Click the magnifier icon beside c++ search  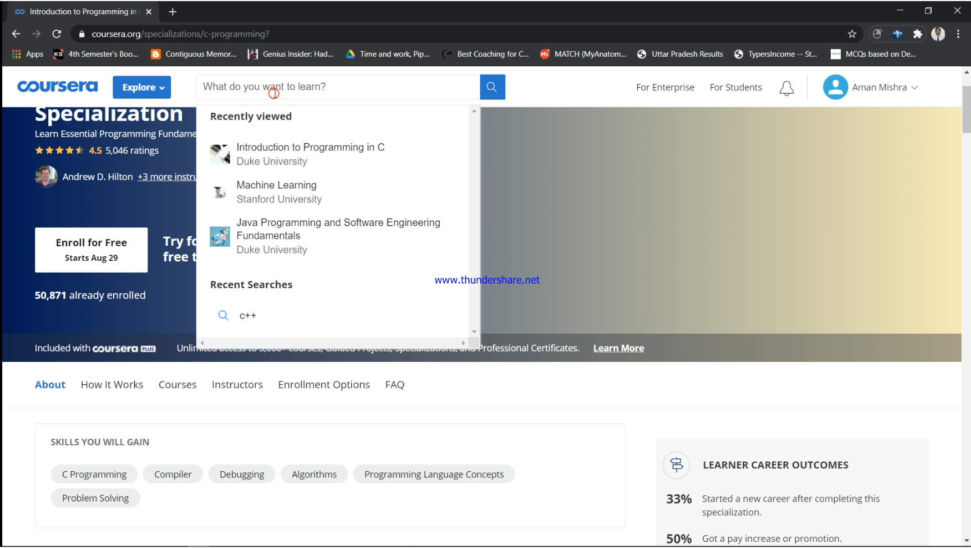(x=223, y=315)
